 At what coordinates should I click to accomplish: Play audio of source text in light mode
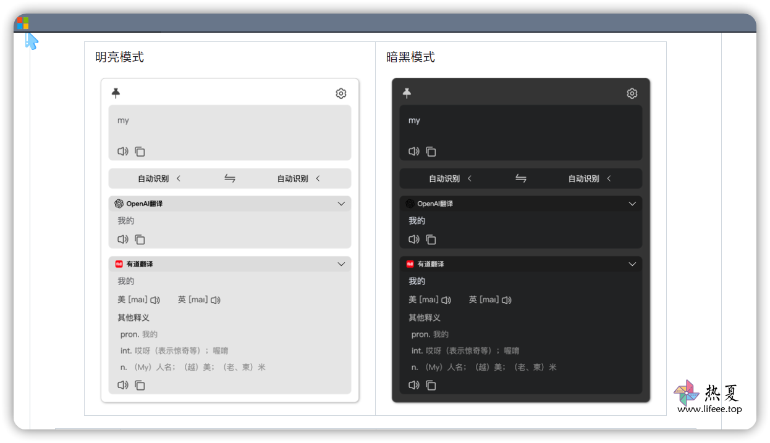123,151
